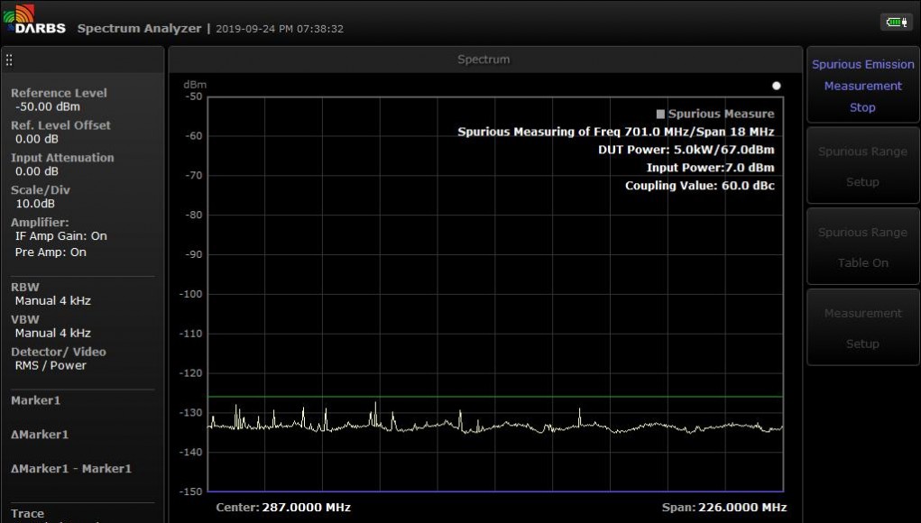Select Detector RMS / Power value
This screenshot has height=523, width=921.
tap(51, 365)
